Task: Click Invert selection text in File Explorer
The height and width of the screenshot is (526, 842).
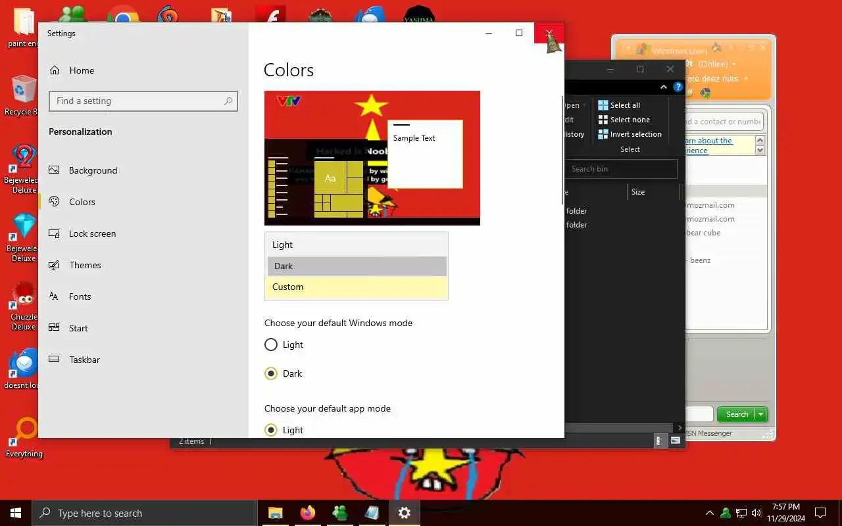Action: coord(636,134)
